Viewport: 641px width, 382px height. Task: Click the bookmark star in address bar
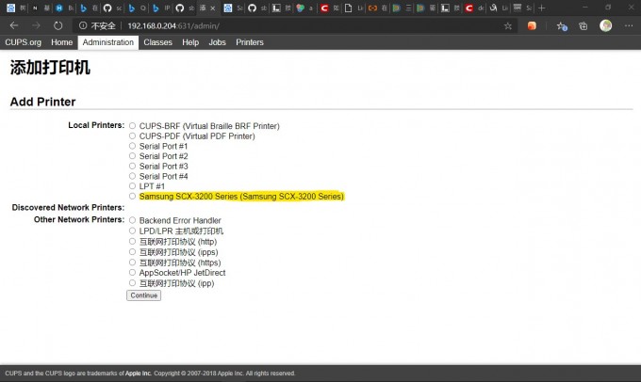point(508,25)
